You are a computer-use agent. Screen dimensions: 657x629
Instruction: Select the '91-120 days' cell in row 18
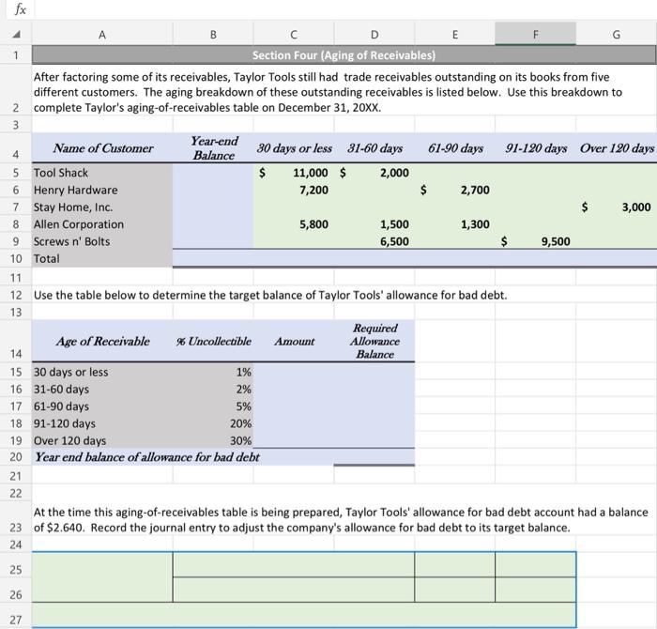[102, 423]
